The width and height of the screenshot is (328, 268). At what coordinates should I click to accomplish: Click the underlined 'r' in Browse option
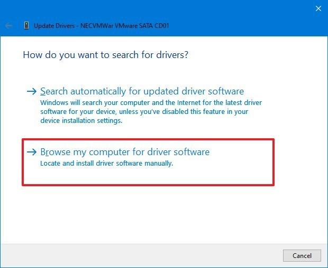pos(49,152)
